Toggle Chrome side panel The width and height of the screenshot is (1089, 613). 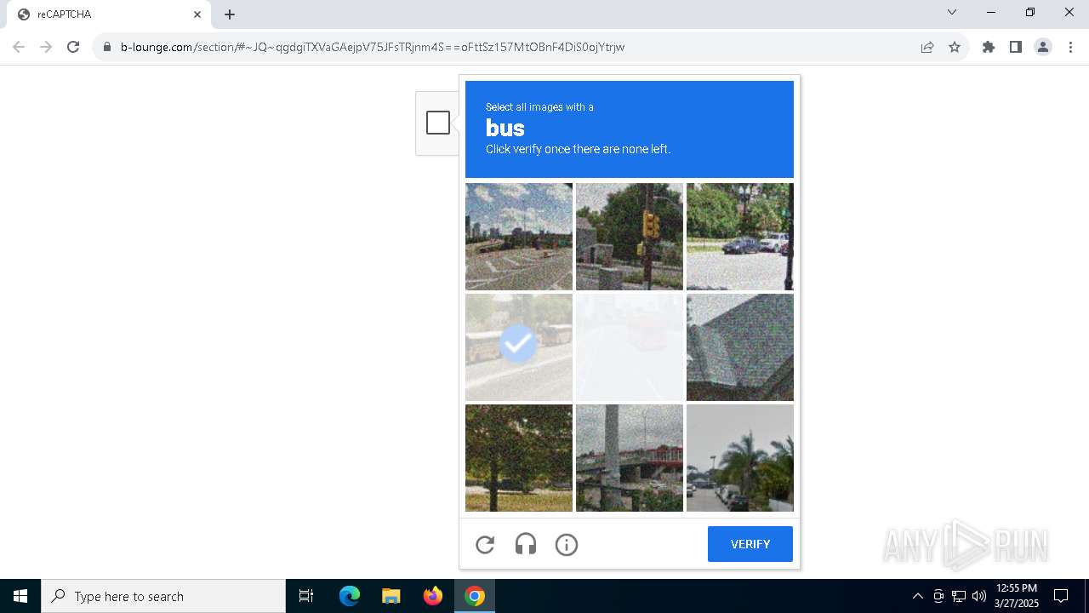pyautogui.click(x=1016, y=47)
